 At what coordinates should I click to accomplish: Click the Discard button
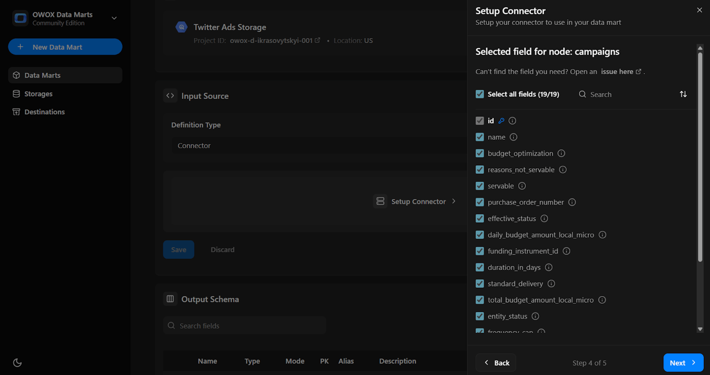pos(222,249)
